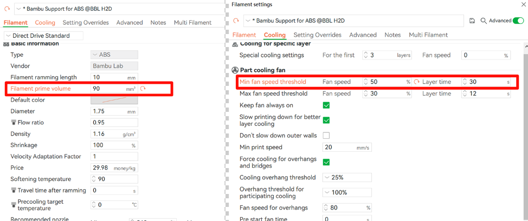Revert the Filament prime volume value
The width and height of the screenshot is (528, 221).
coord(143,89)
